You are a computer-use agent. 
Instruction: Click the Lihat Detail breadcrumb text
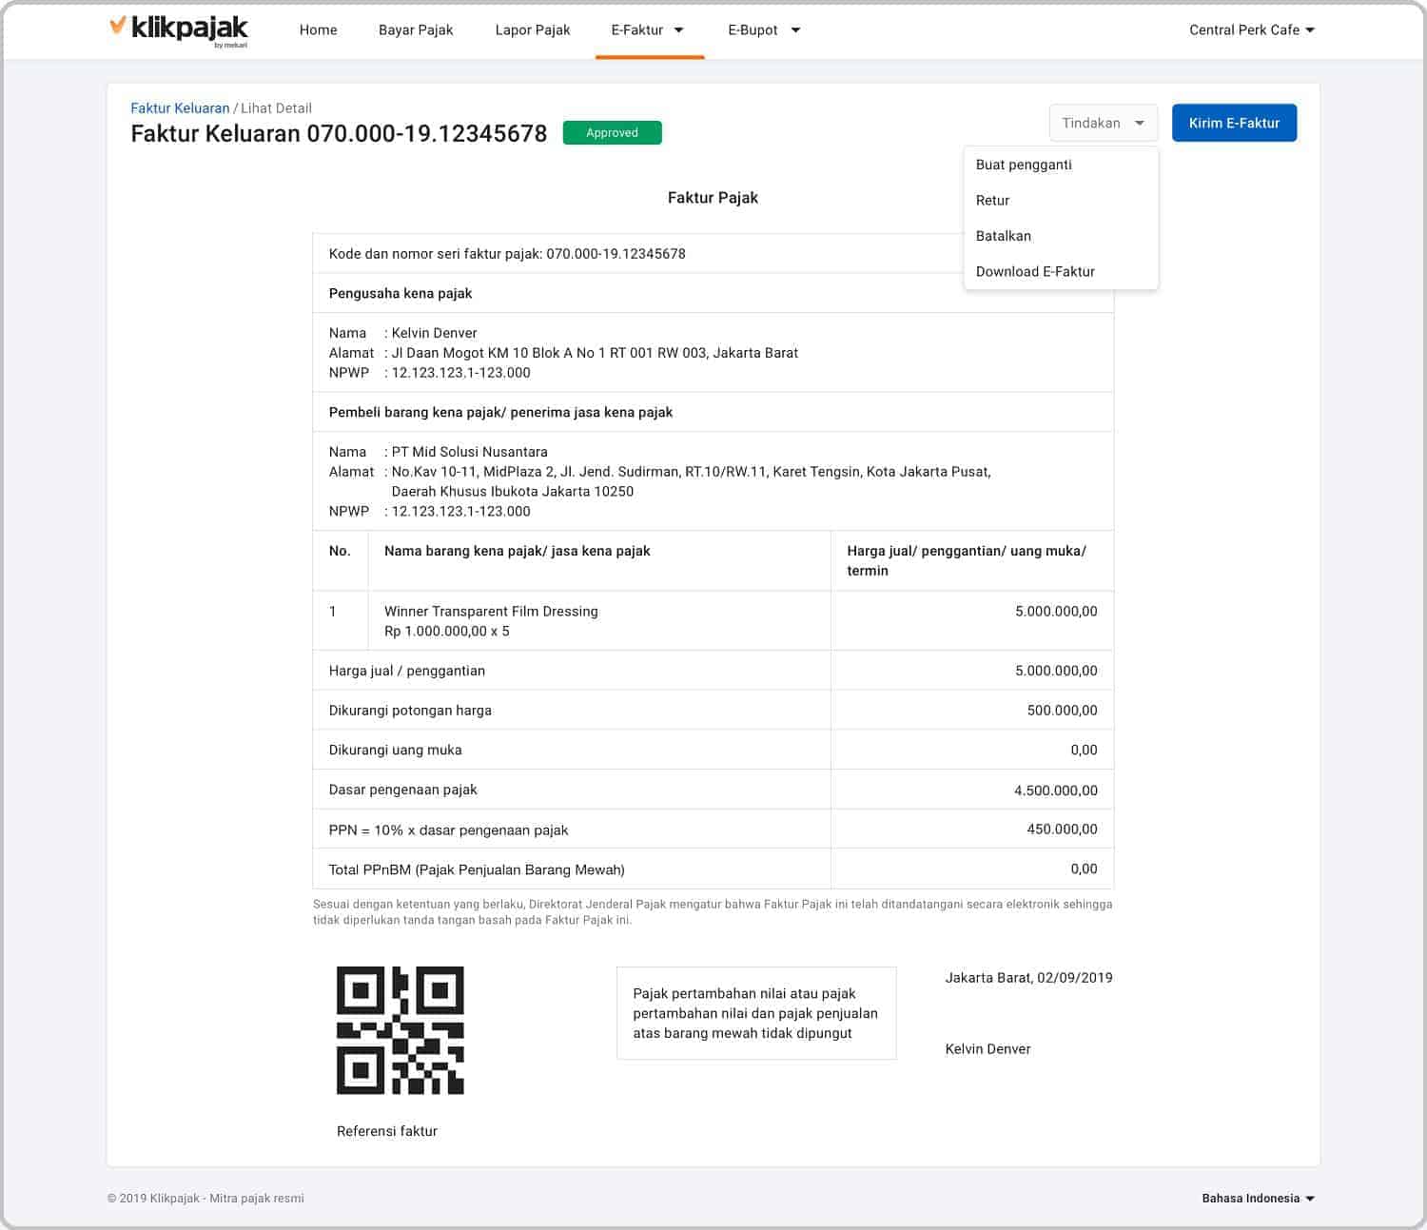tap(276, 108)
